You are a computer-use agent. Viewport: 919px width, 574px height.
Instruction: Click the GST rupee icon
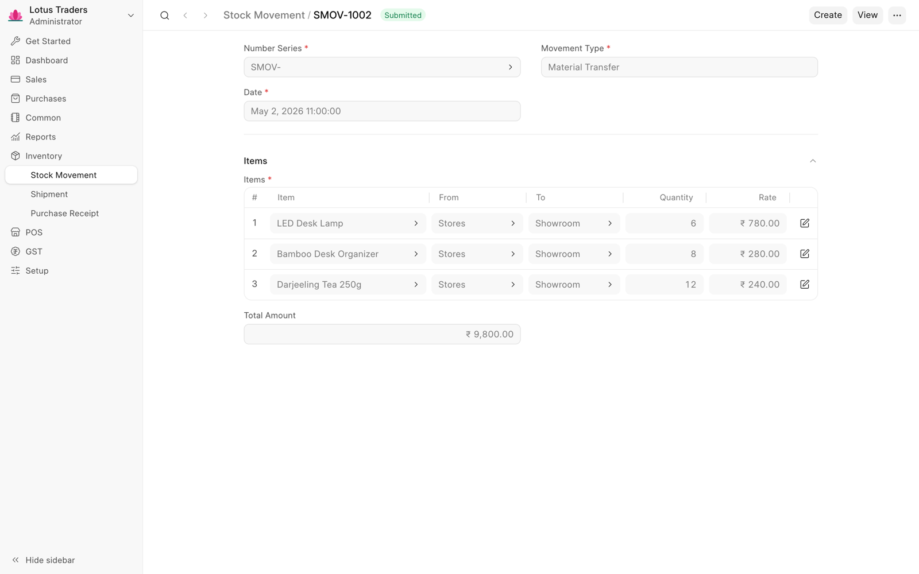[x=16, y=251]
